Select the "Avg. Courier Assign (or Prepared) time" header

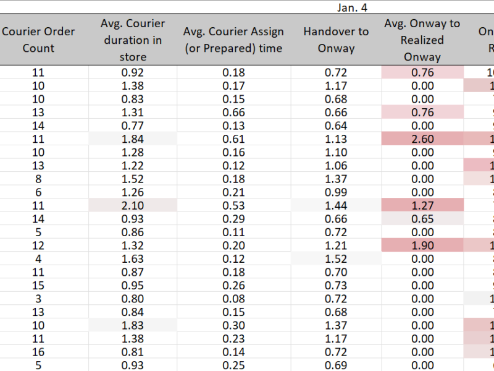pyautogui.click(x=233, y=40)
